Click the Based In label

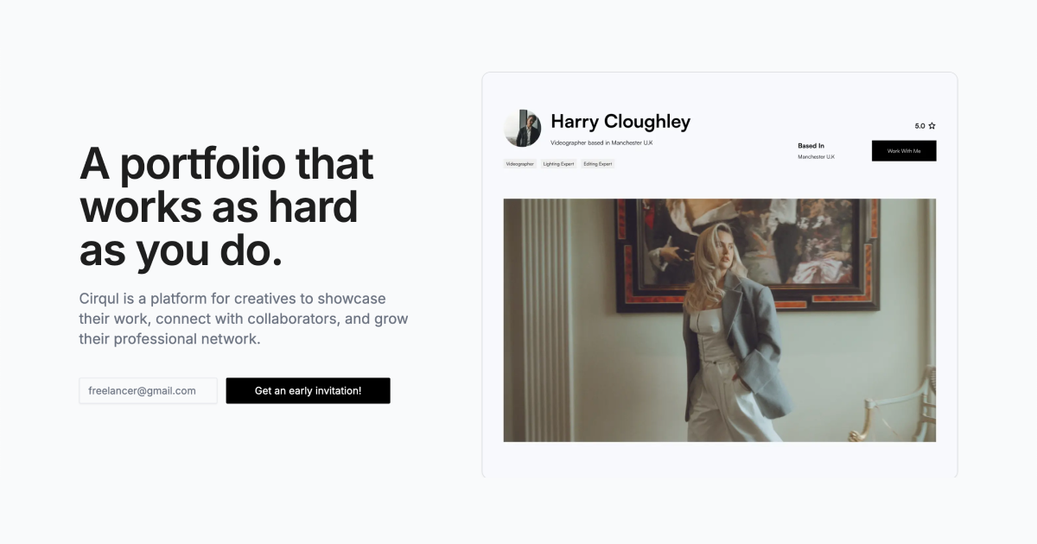click(x=811, y=146)
